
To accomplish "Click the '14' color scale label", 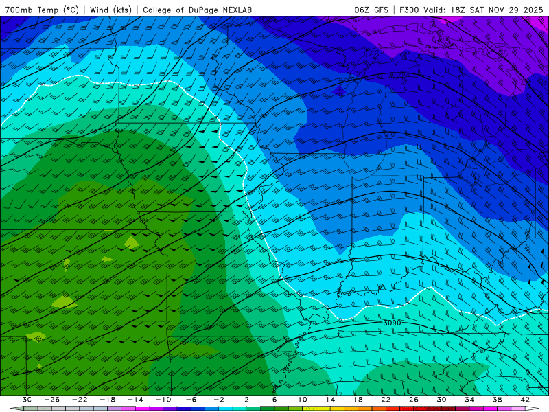I will pyautogui.click(x=330, y=400).
